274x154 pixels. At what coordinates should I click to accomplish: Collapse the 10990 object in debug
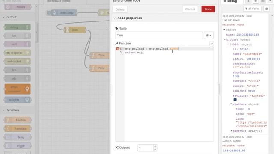[x=228, y=44]
